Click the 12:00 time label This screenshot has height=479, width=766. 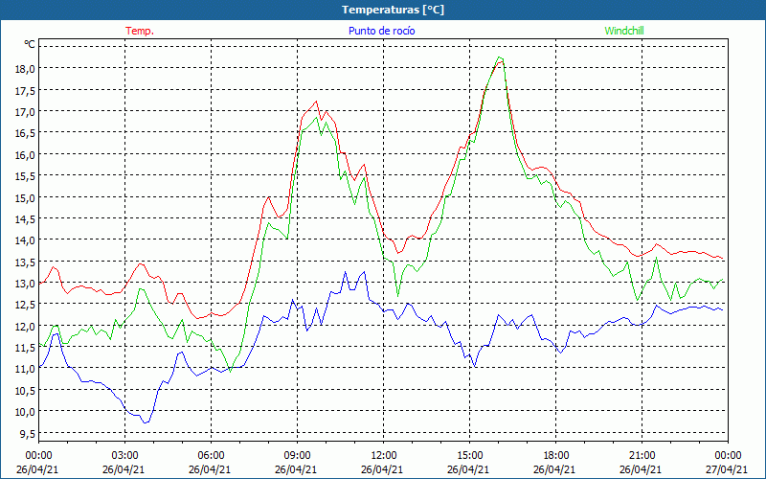384,456
